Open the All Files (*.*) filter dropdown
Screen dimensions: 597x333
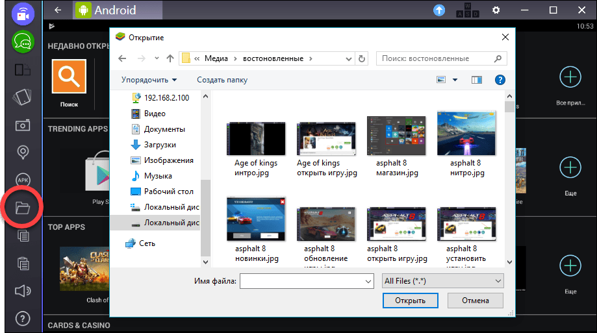[x=443, y=281]
